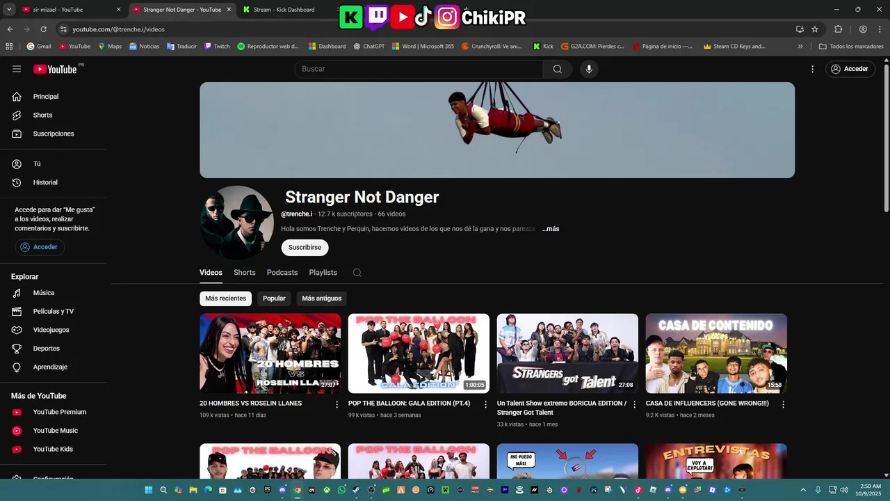Viewport: 890px width, 501px height.
Task: Open action menu for 20 HOMBRES video
Action: [x=337, y=404]
